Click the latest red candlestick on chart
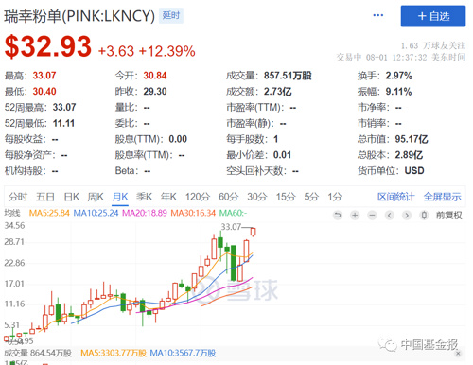The image size is (473, 365). coord(253,232)
